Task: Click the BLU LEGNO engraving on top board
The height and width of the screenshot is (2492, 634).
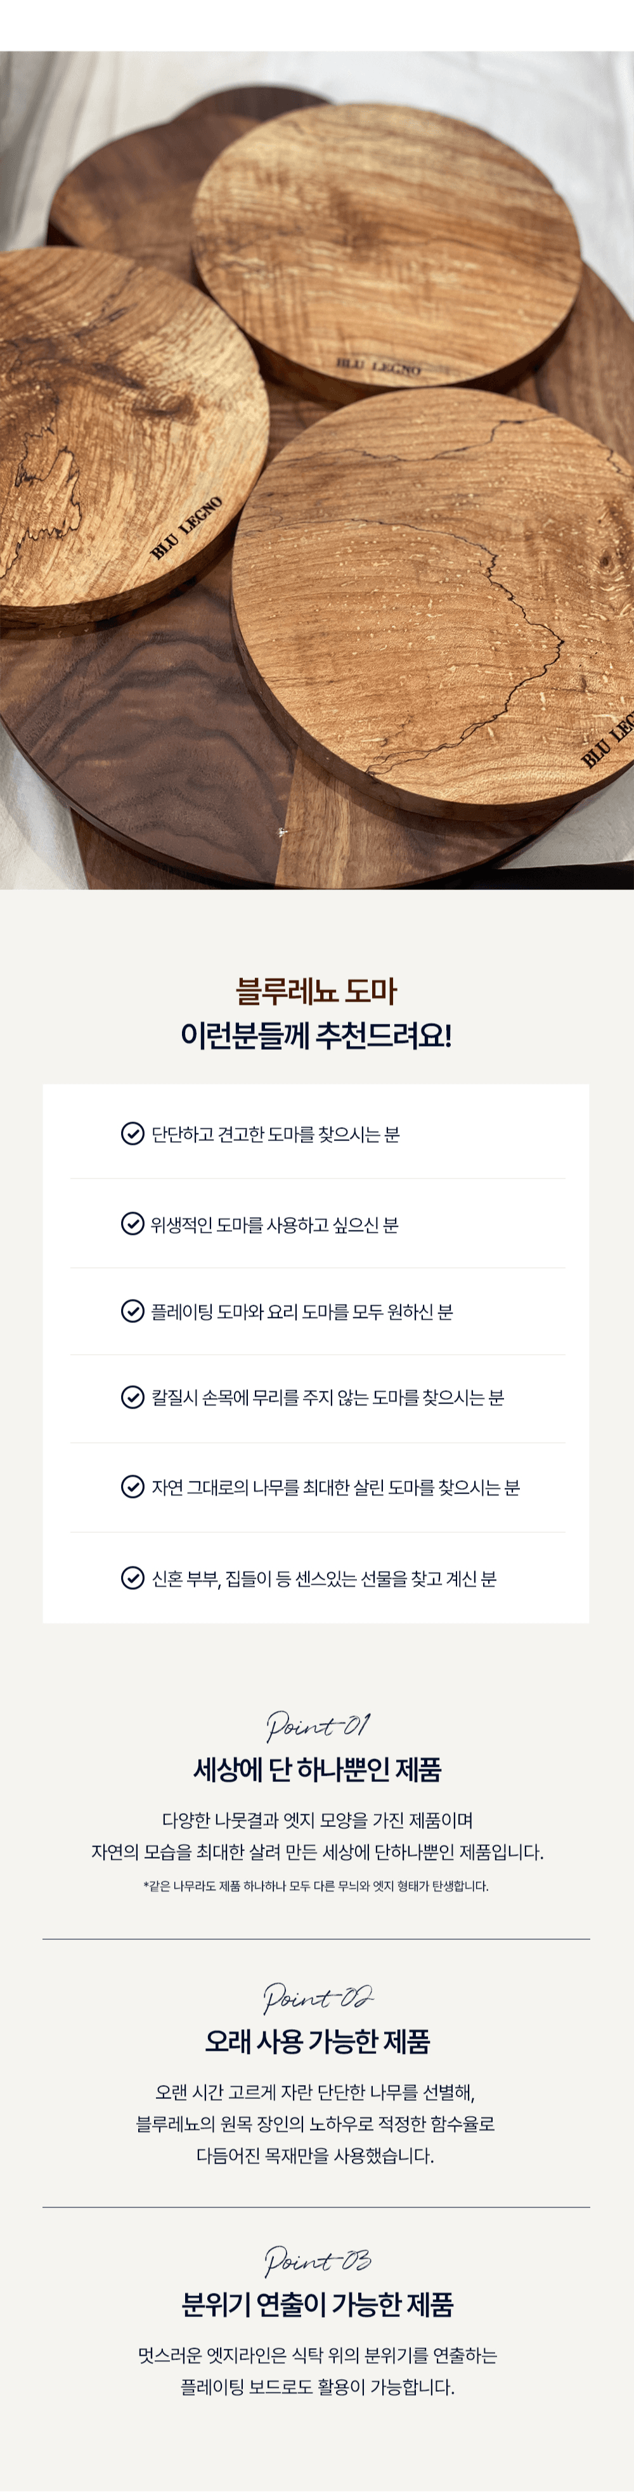Action: (378, 366)
